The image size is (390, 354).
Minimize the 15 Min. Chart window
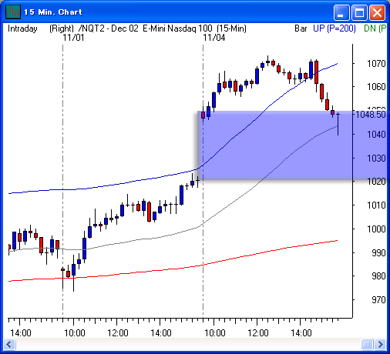point(341,12)
